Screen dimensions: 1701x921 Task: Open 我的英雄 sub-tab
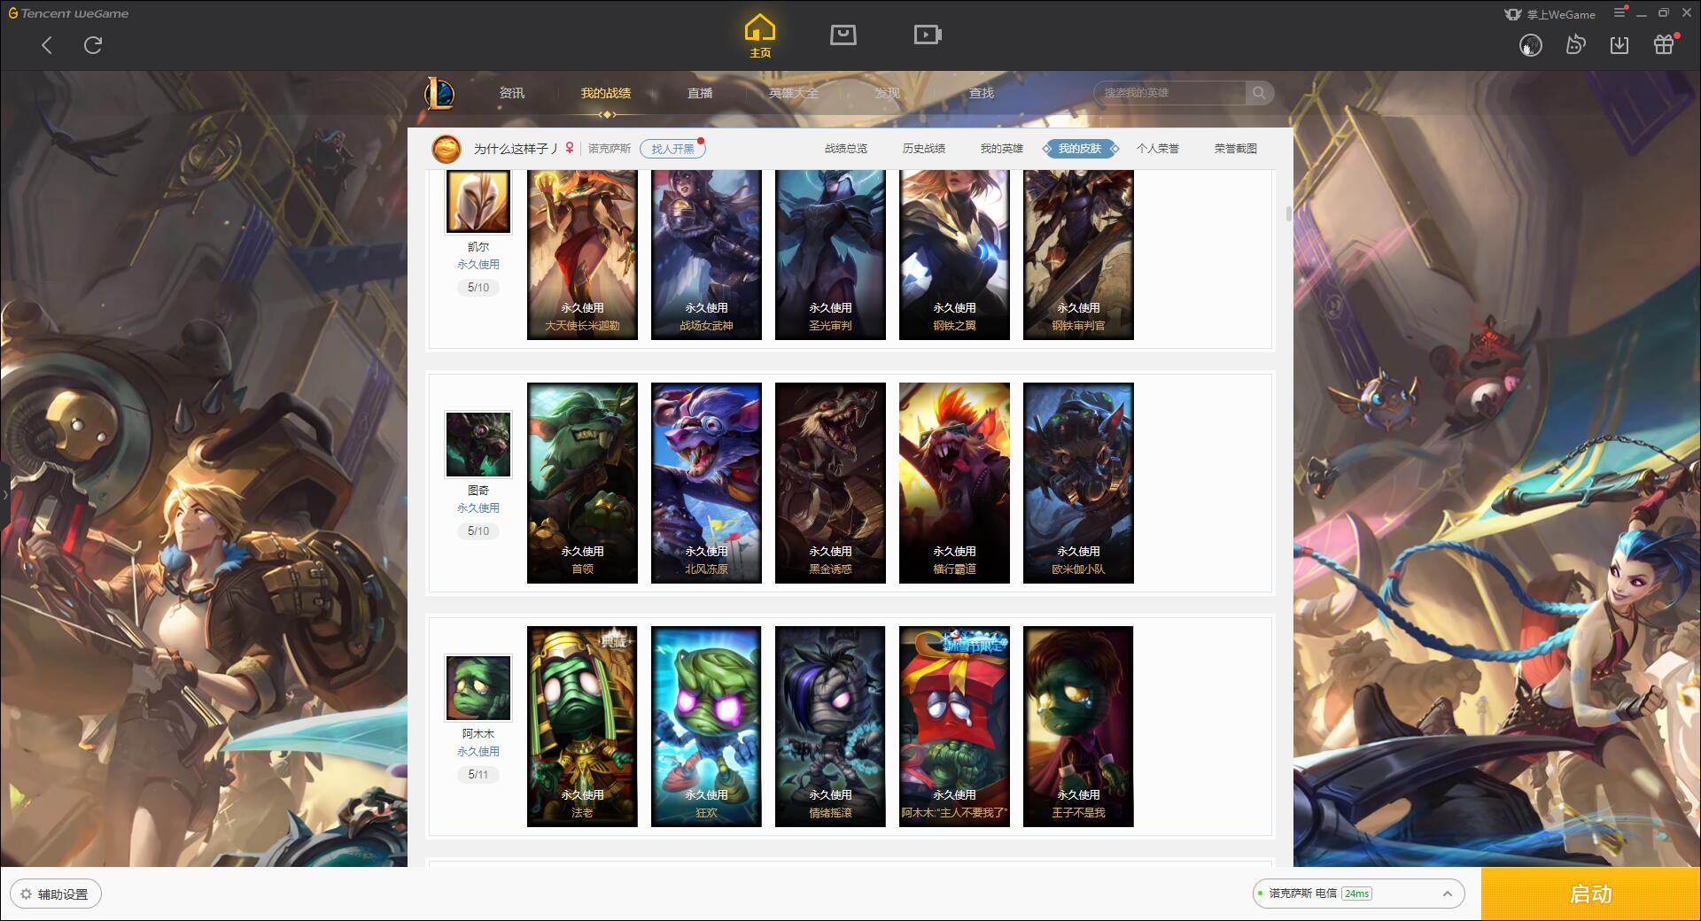click(1001, 149)
